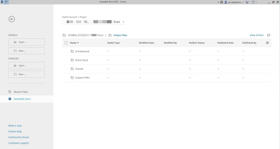Open the Autodesk App Store cart icon
This screenshot has height=149, width=280.
point(247,2)
